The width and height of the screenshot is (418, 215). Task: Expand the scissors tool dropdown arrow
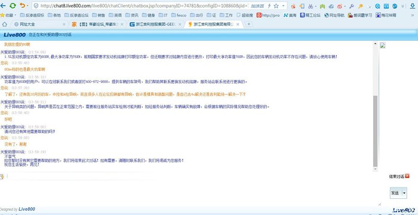click(315, 6)
